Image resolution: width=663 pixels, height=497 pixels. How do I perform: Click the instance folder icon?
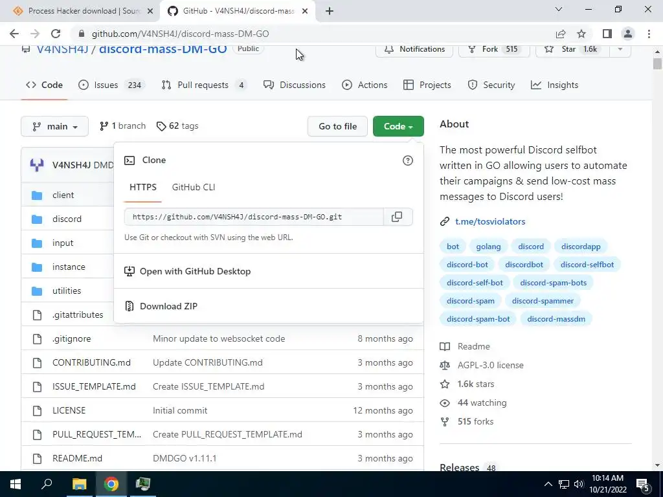37,267
